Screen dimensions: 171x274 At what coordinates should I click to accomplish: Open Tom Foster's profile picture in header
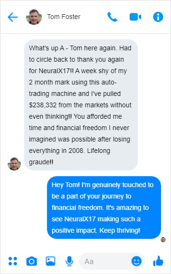[x=34, y=17]
